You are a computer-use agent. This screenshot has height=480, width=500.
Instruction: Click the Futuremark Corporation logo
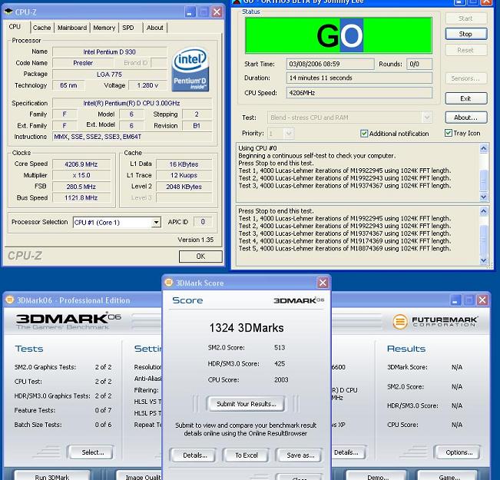pos(435,321)
